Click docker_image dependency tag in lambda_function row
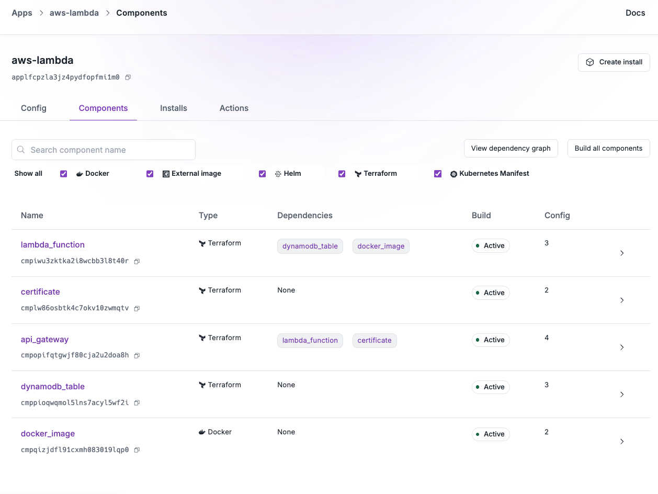Viewport: 658px width, 494px height. [x=381, y=246]
